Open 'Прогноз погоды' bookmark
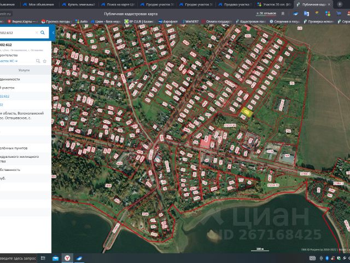Viewport: 350px width, 263px height. (x=59, y=22)
